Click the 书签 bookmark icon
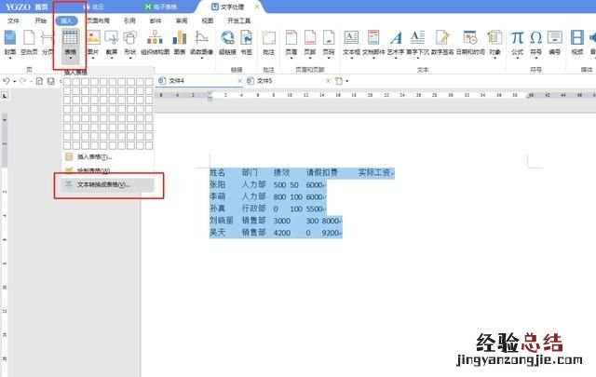The image size is (596, 377). 246,38
